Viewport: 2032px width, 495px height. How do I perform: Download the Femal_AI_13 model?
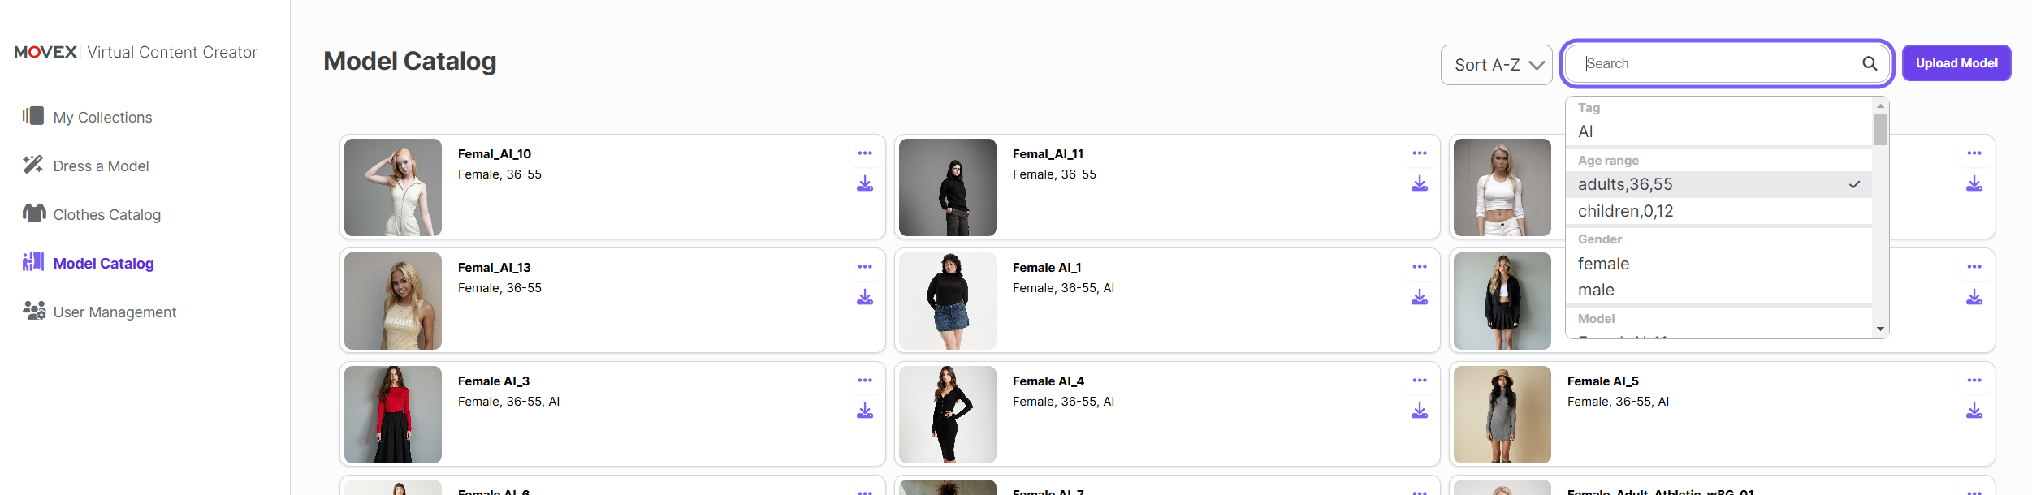point(865,297)
